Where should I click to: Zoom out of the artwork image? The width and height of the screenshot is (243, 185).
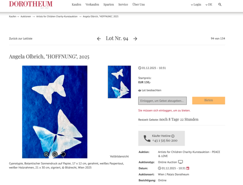coord(55,154)
